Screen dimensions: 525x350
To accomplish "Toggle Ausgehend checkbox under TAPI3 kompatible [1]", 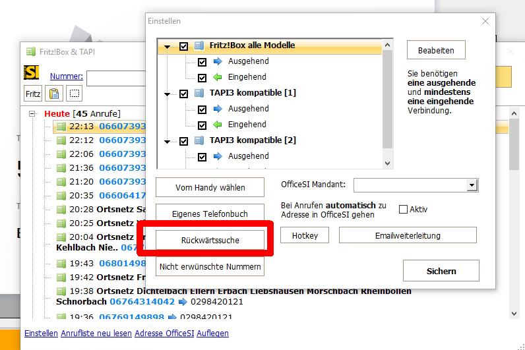I will (202, 109).
